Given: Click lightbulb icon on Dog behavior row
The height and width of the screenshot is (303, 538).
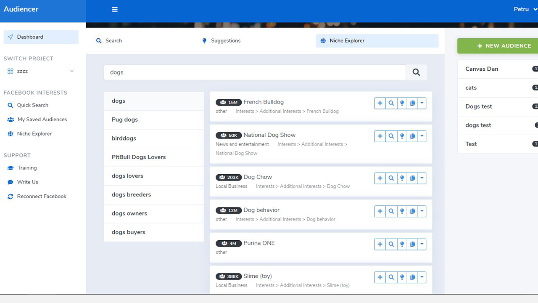Looking at the screenshot, I should click(402, 211).
